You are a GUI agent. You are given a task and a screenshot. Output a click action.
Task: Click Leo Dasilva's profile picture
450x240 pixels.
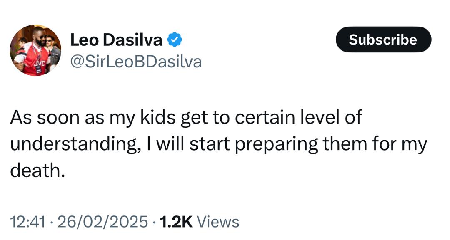[x=35, y=50]
